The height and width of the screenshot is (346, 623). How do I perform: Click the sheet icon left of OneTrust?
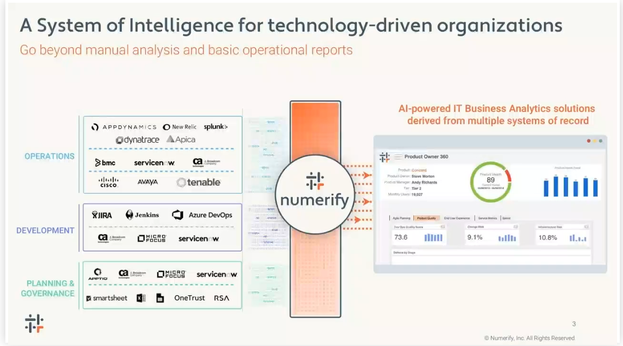point(160,298)
